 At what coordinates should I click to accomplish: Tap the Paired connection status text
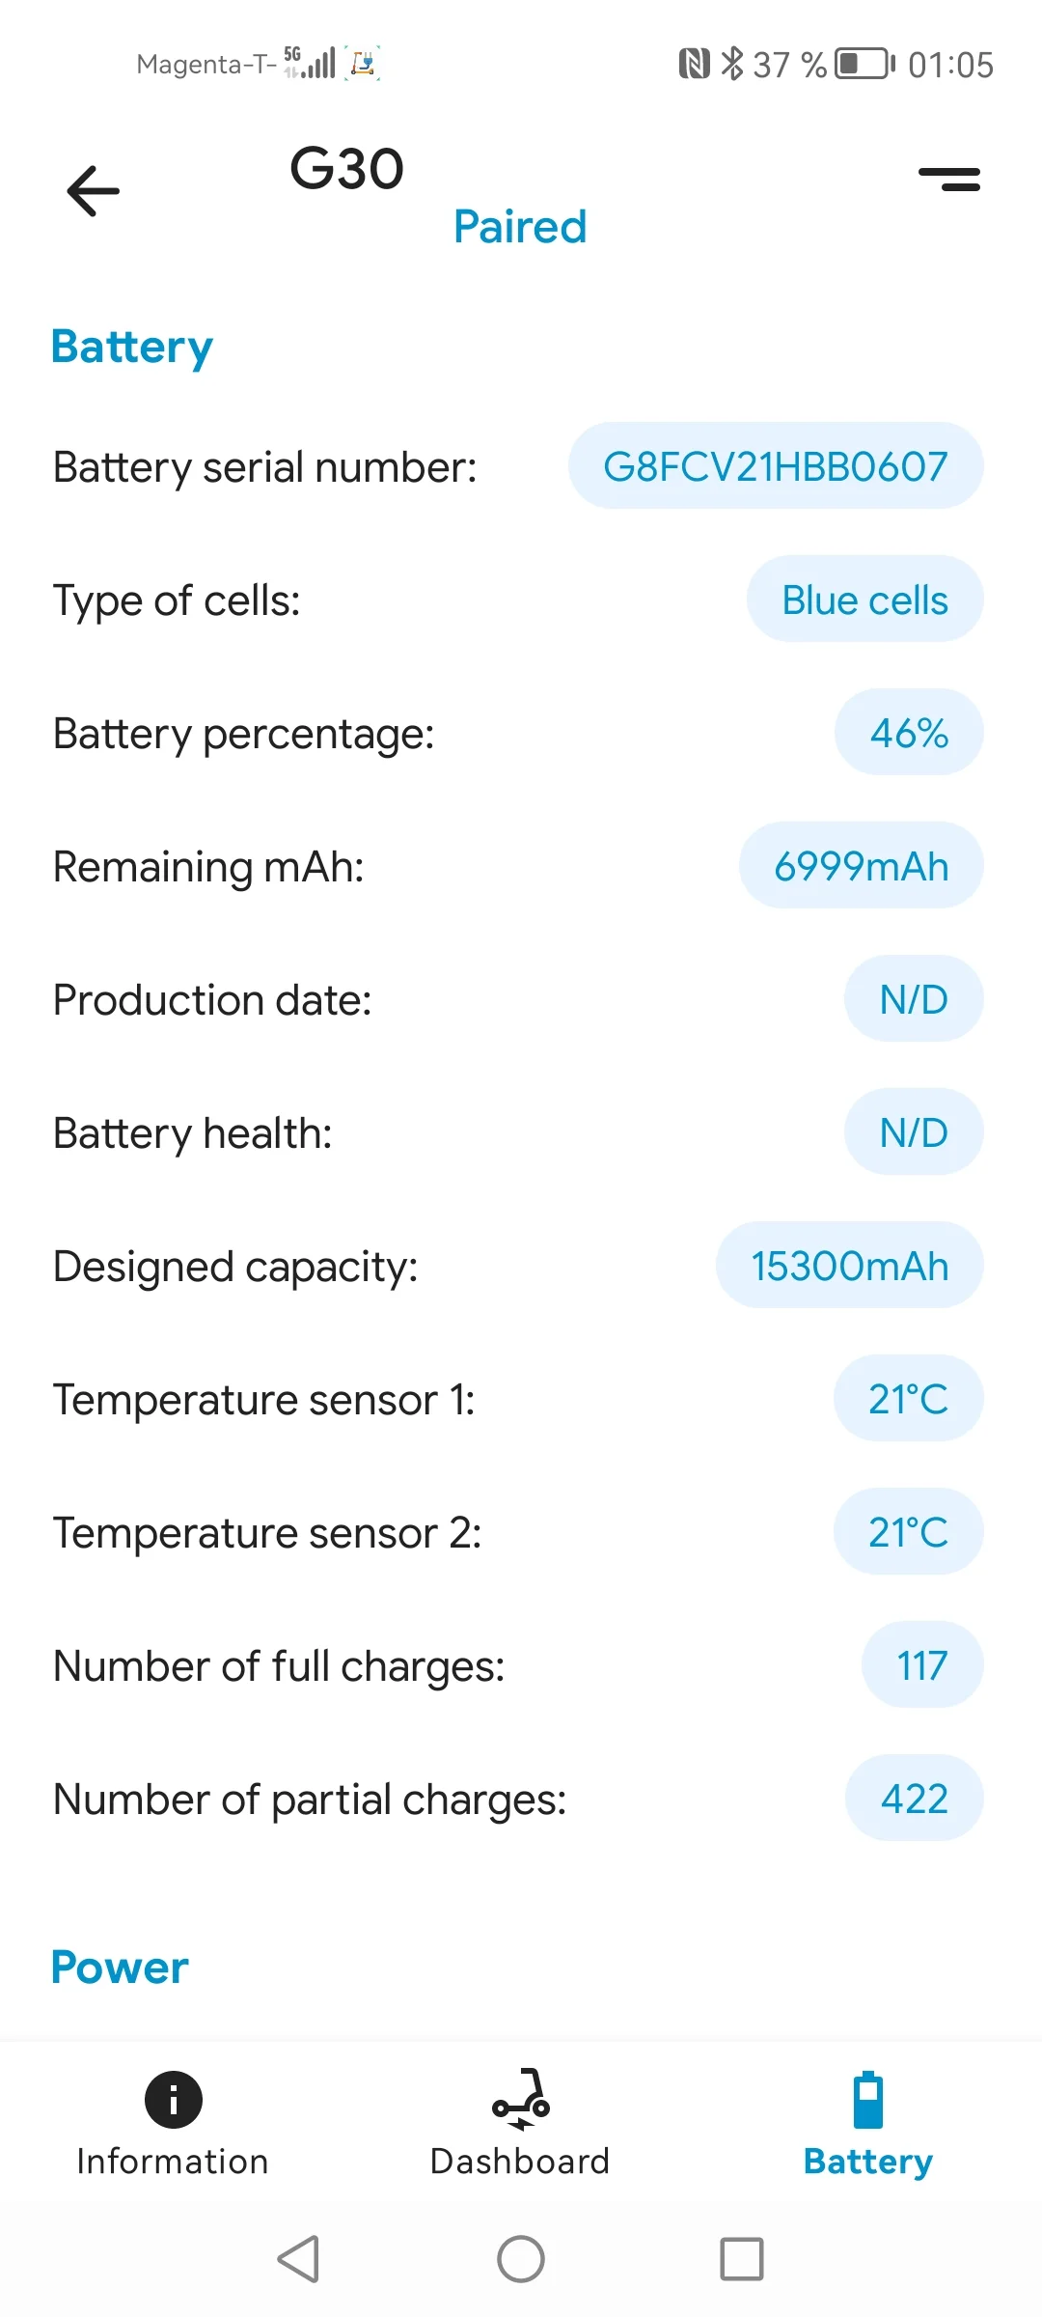[x=520, y=227]
